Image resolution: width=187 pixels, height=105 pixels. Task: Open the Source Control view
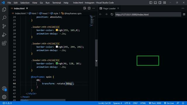(4, 26)
